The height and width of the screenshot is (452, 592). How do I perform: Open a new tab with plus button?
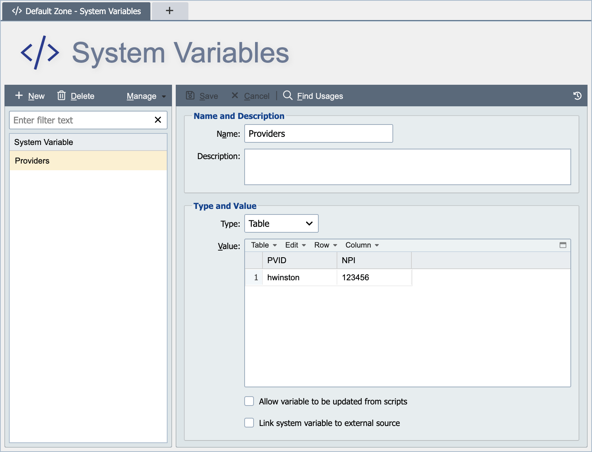coord(169,11)
